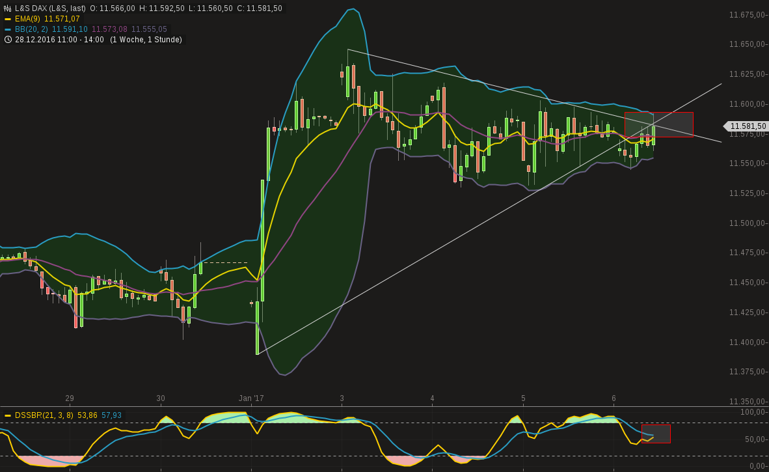Select the yellow EMA(9) legend line icon

(7, 19)
